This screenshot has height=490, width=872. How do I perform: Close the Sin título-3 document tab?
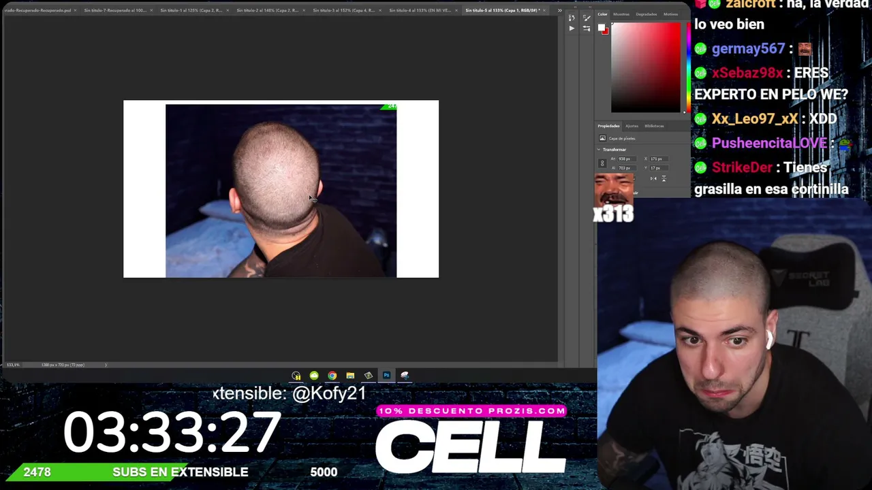[380, 10]
